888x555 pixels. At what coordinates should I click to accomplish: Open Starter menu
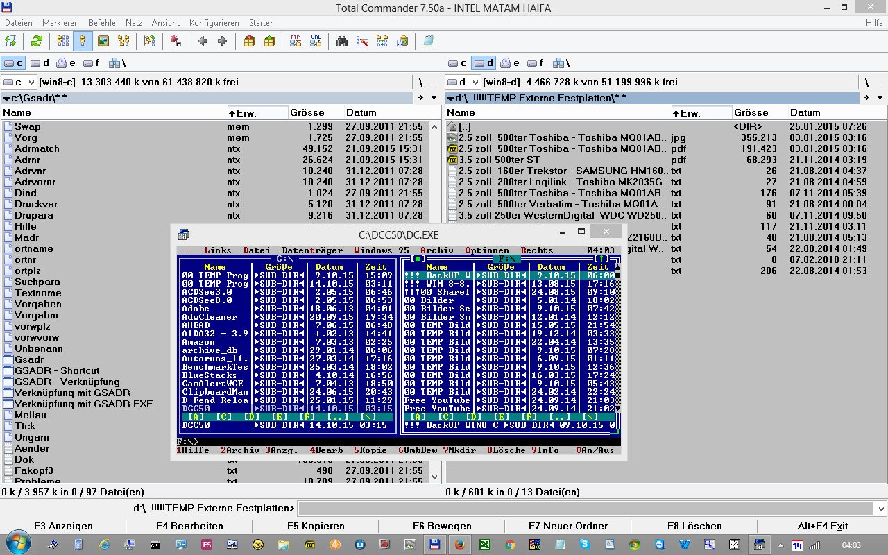pyautogui.click(x=262, y=23)
